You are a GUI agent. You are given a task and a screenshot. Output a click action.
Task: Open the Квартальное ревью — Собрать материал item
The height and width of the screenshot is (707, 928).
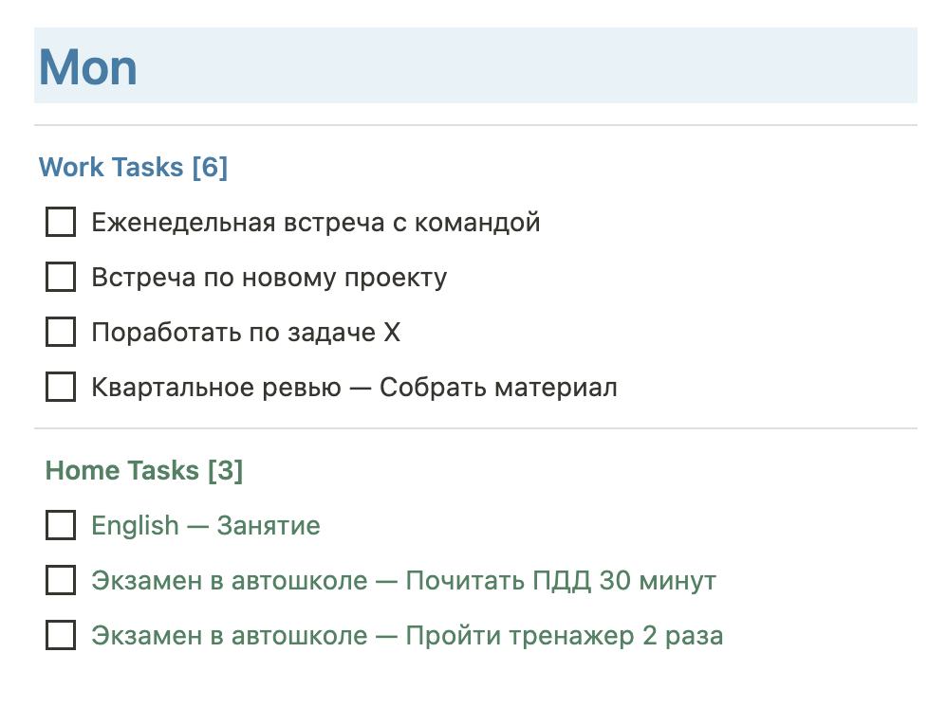coord(355,388)
